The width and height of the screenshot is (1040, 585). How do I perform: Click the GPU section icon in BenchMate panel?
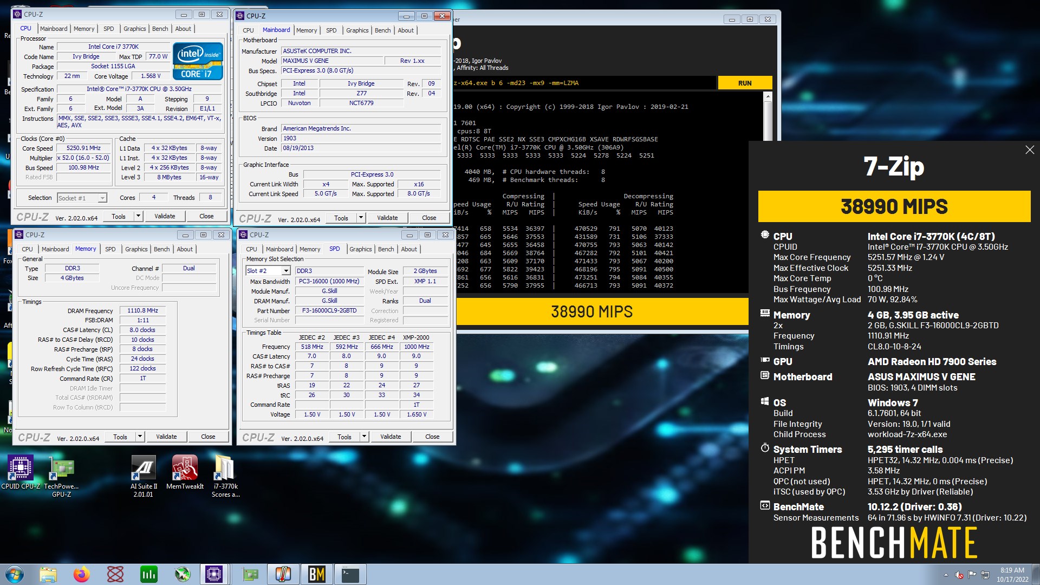(765, 360)
